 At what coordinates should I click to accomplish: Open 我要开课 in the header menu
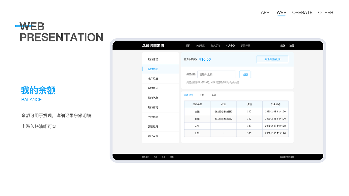click(245, 46)
